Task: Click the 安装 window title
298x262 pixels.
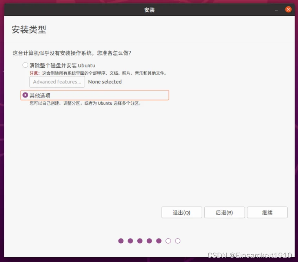Action: (x=149, y=10)
